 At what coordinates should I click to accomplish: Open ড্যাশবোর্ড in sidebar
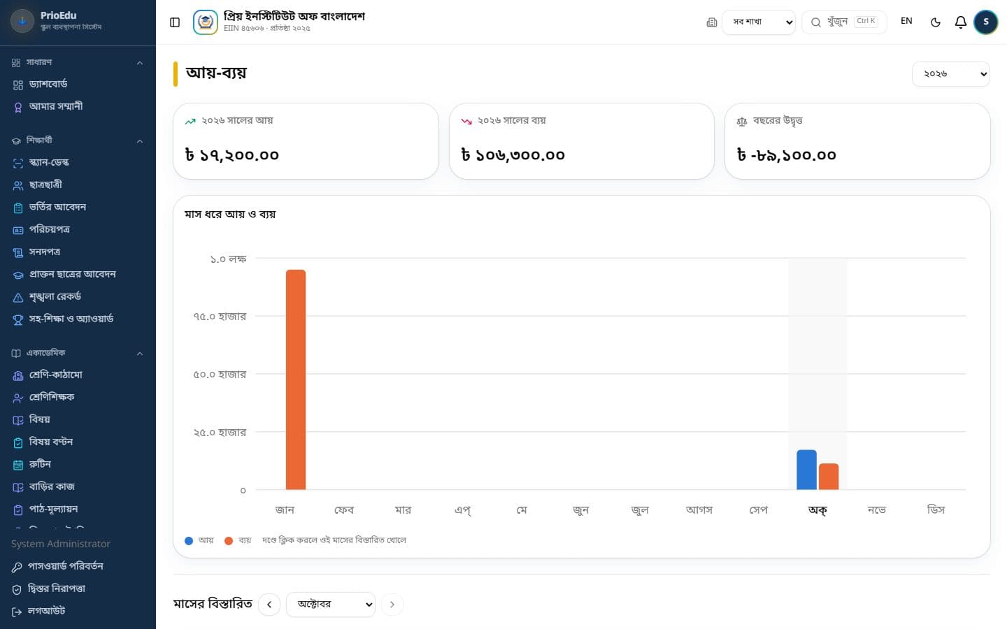point(78,85)
